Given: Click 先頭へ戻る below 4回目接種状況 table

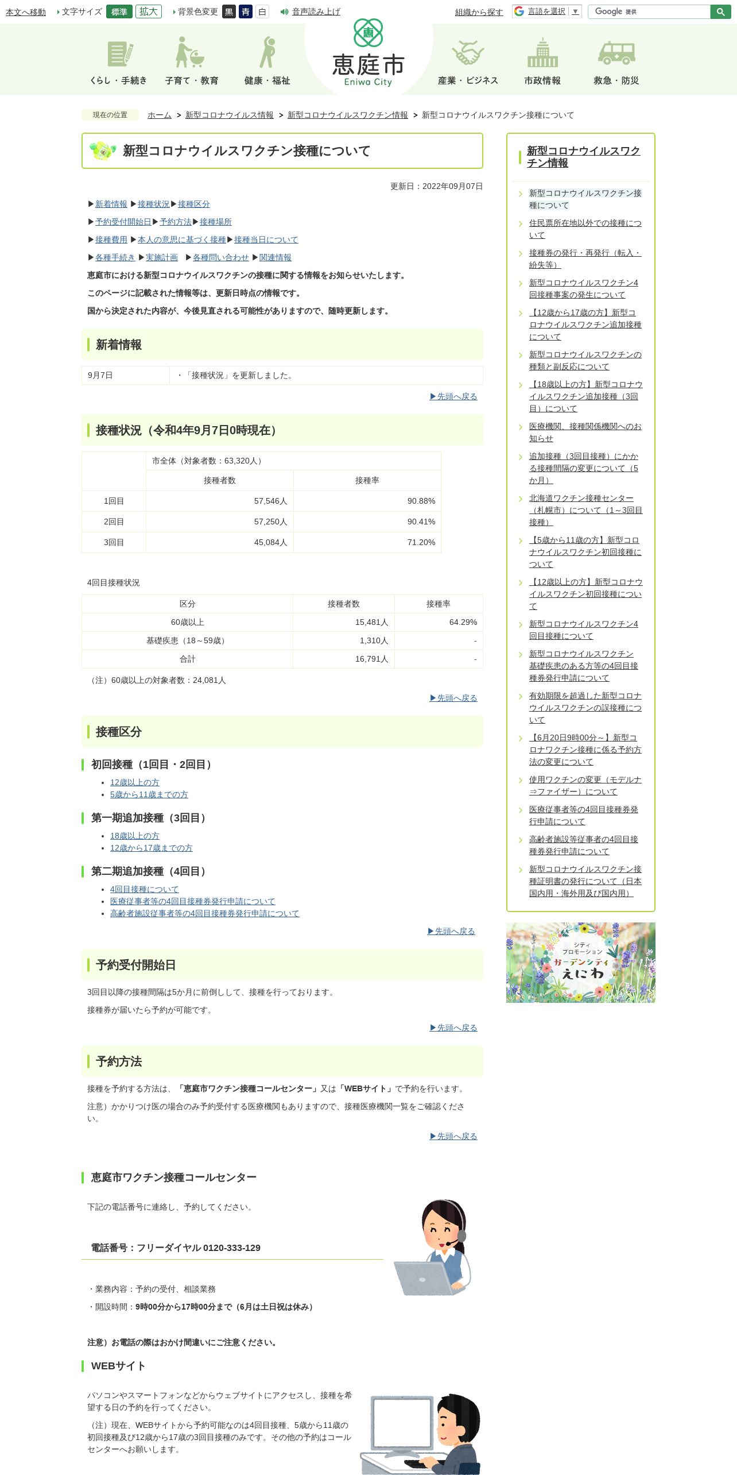Looking at the screenshot, I should coord(453,698).
